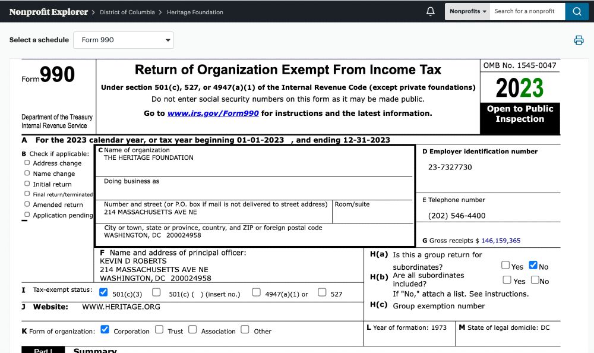This screenshot has width=594, height=353.
Task: Check the Application pending checkbox
Action: [x=27, y=215]
